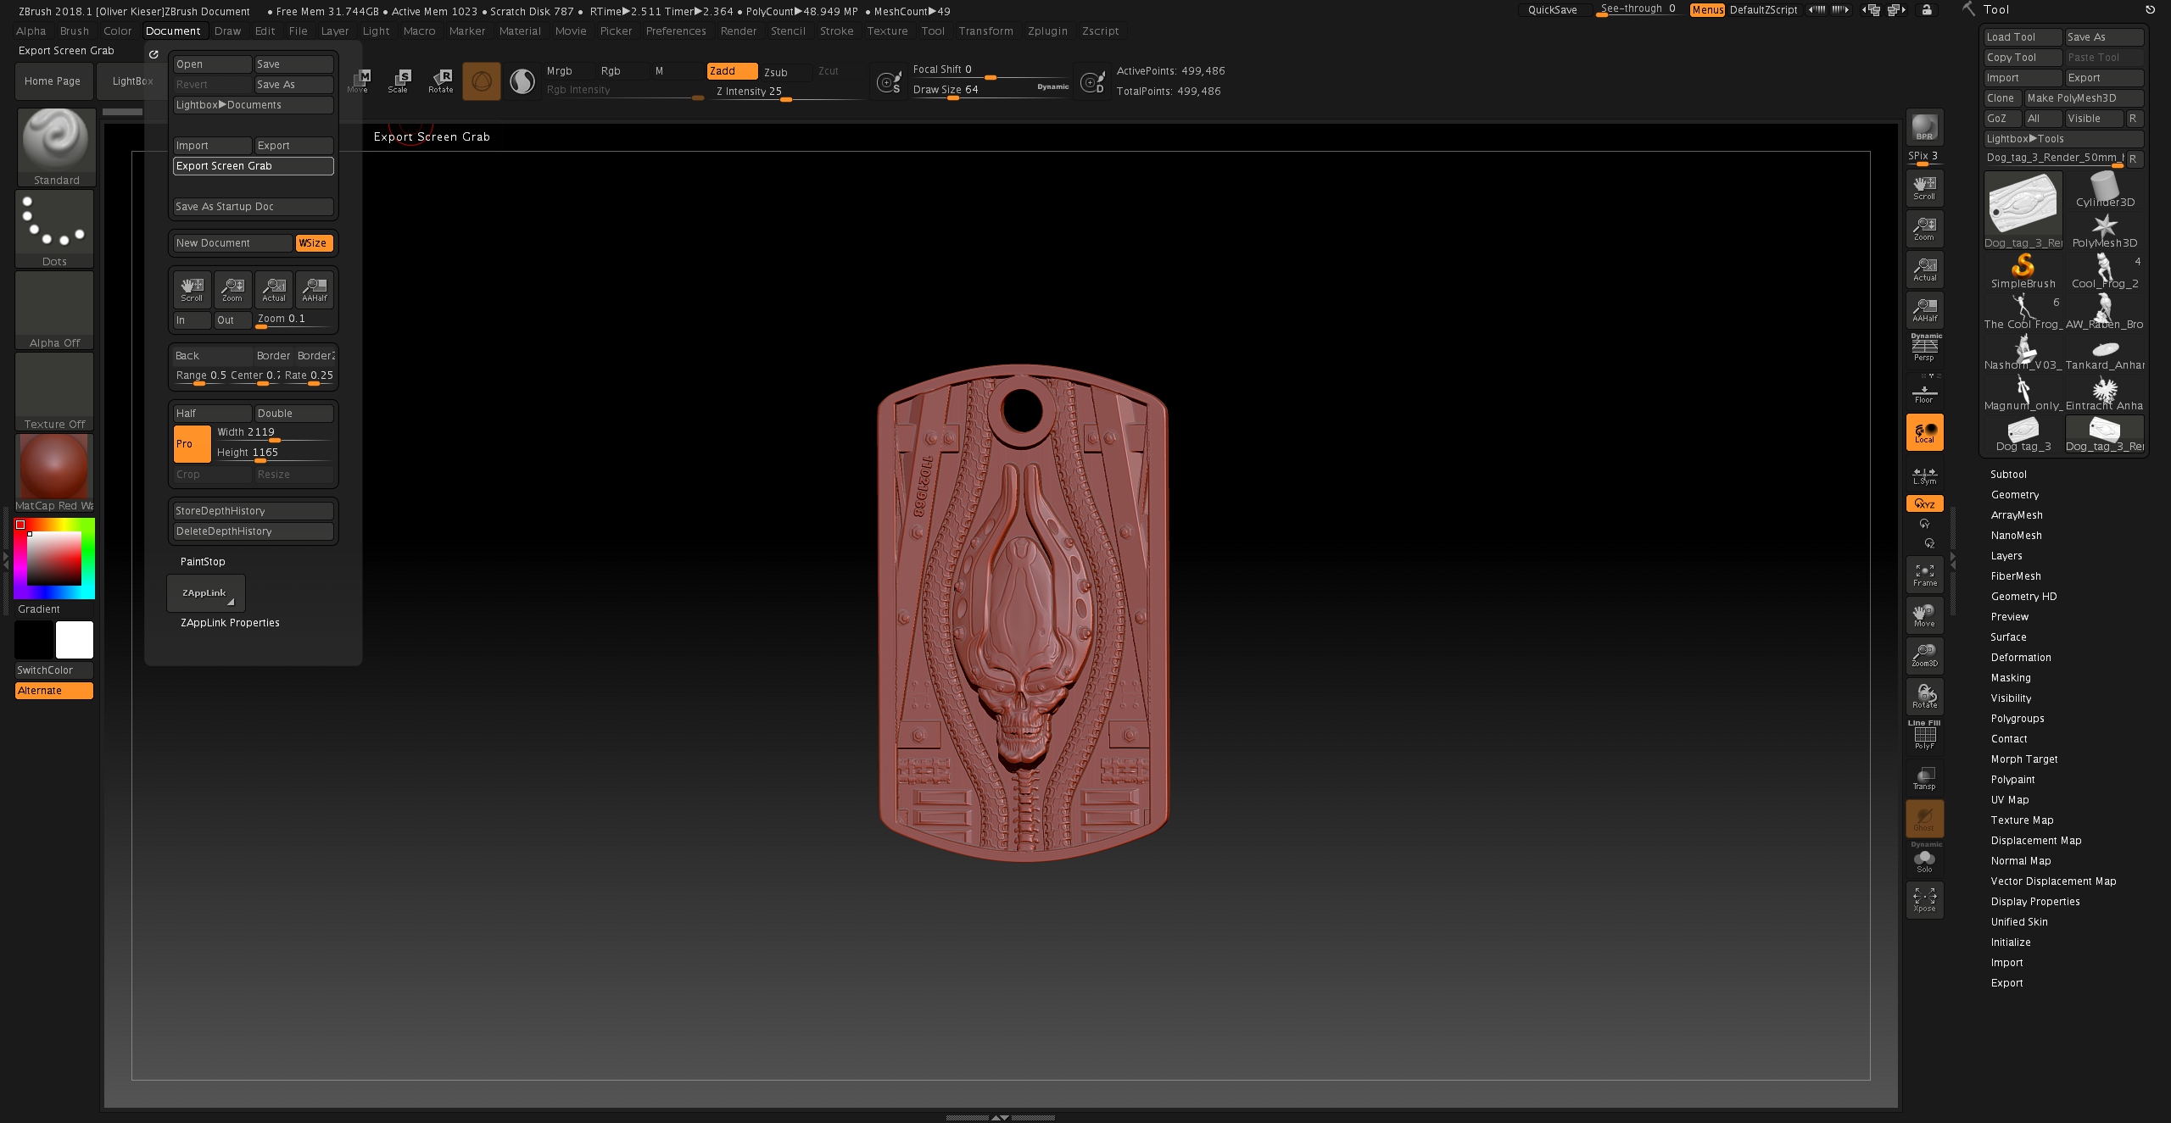Click the Zoom icon in right shelf
The height and width of the screenshot is (1123, 2171).
coord(1924,229)
